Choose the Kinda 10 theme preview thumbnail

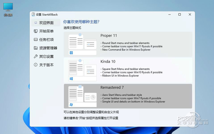[x=83, y=70]
